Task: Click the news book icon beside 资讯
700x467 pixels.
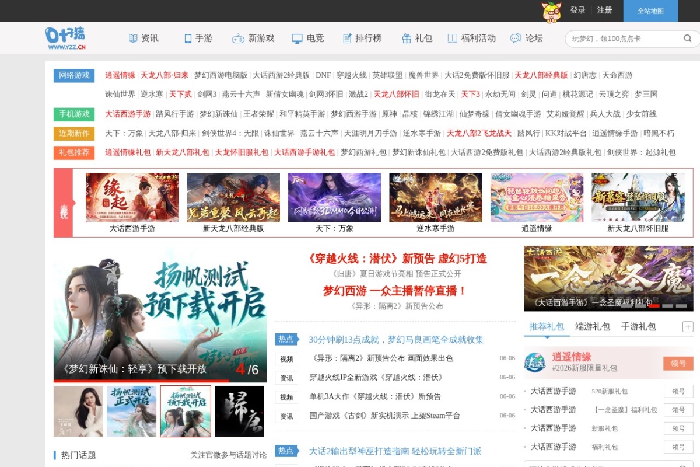Action: pos(133,39)
